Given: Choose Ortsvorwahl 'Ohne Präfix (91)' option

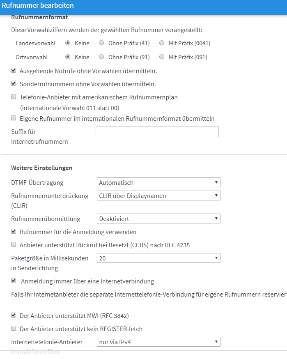Looking at the screenshot, I should tap(101, 57).
